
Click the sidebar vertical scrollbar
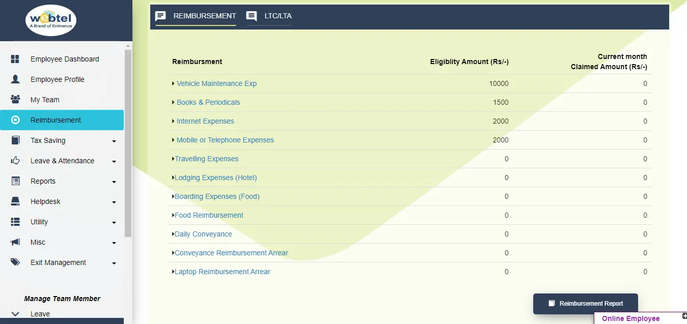click(128, 142)
